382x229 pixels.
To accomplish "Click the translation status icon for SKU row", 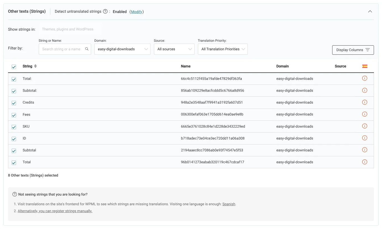I will pyautogui.click(x=365, y=126).
